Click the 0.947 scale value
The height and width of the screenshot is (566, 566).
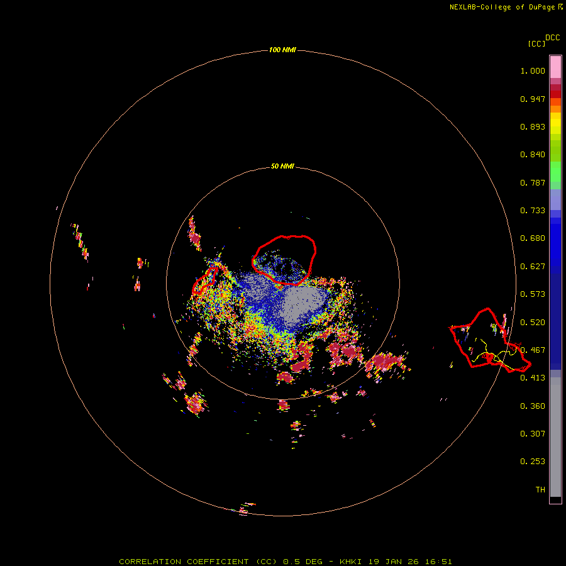pyautogui.click(x=533, y=99)
